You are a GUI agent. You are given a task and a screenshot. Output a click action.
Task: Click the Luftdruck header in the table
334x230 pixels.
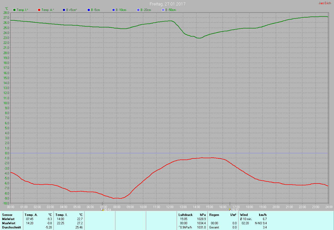[x=186, y=215]
